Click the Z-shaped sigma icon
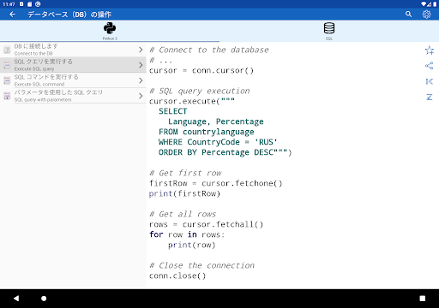 point(429,98)
